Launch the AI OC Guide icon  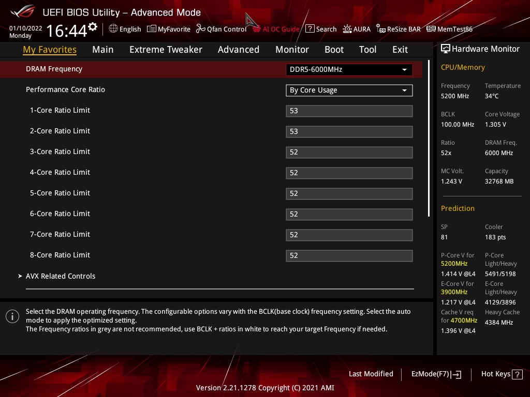[x=257, y=29]
